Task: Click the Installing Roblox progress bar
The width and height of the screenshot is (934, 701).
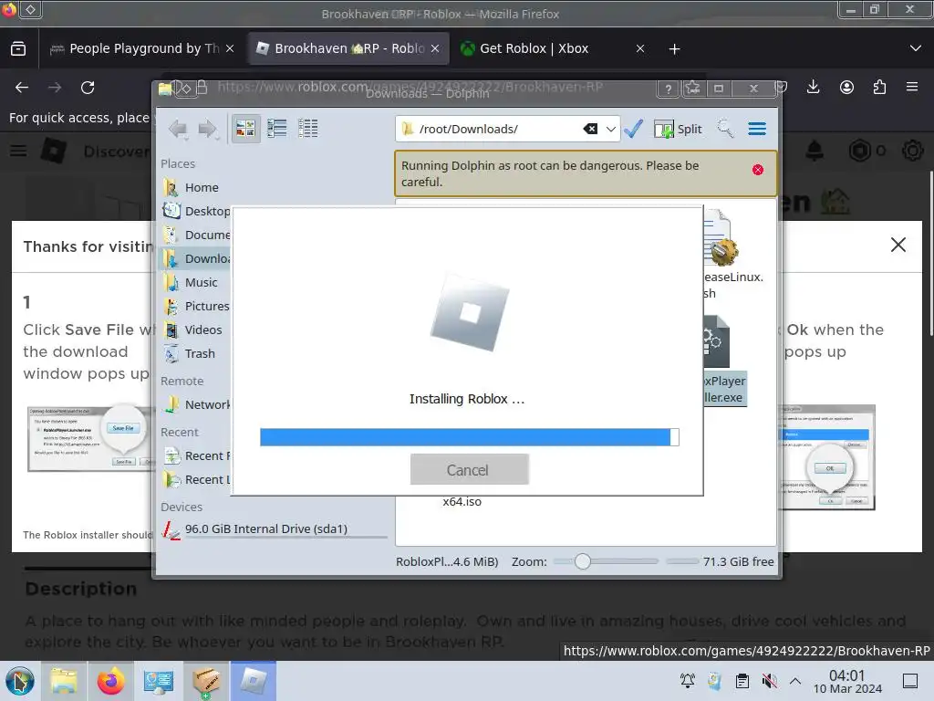Action: [470, 437]
